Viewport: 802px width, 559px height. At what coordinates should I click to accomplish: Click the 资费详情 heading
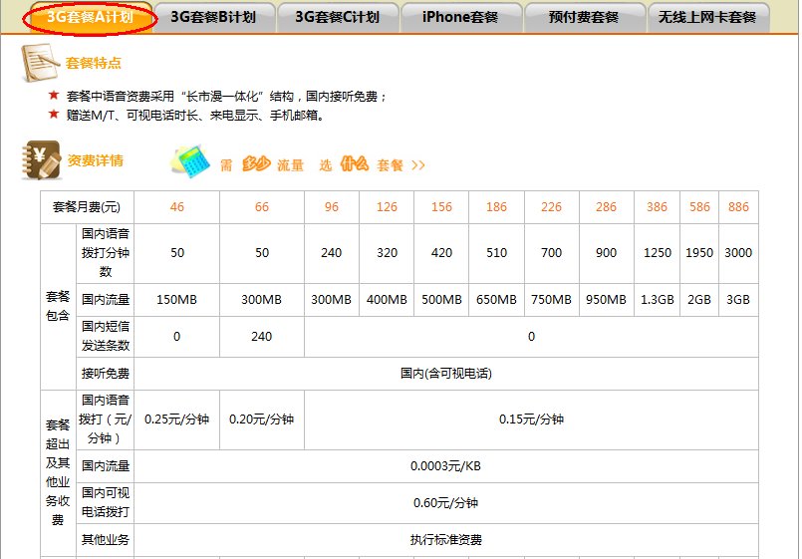tap(96, 160)
